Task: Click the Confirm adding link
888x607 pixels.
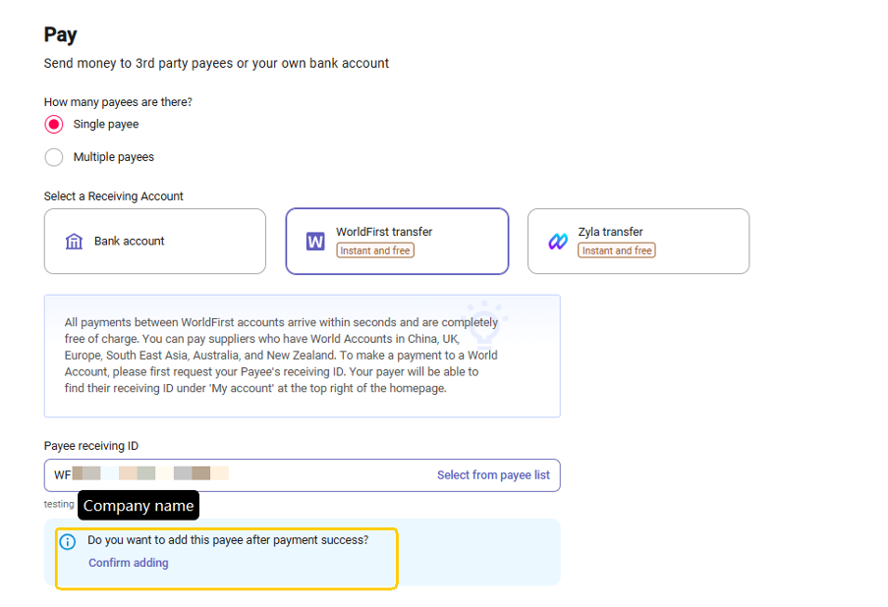Action: pos(129,563)
